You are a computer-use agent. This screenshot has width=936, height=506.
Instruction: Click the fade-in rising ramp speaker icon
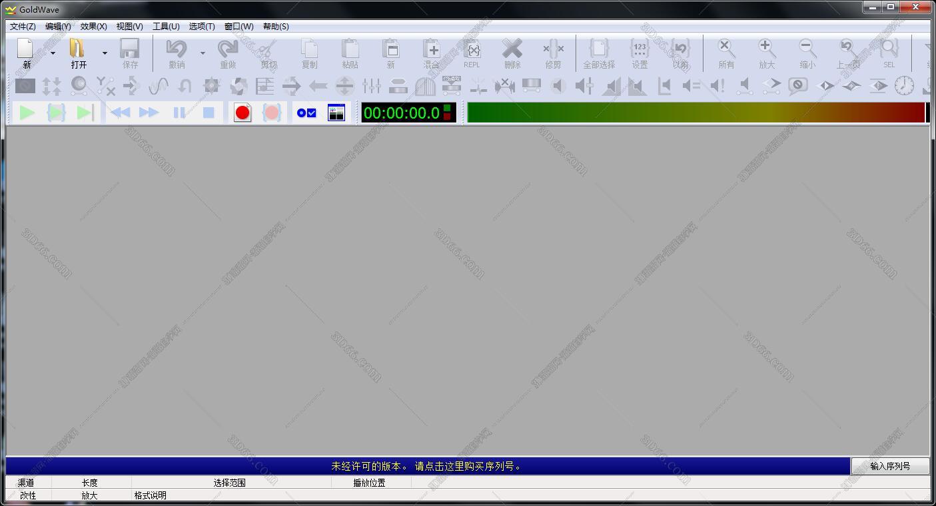click(612, 86)
